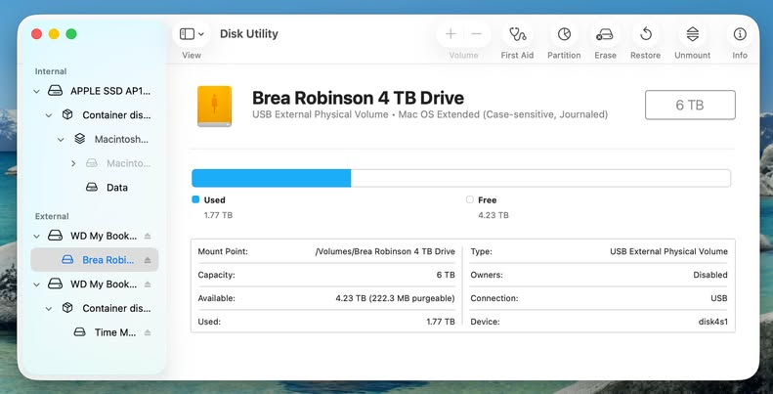Eject the Time Machine volume
This screenshot has height=394, width=773.
click(x=148, y=332)
